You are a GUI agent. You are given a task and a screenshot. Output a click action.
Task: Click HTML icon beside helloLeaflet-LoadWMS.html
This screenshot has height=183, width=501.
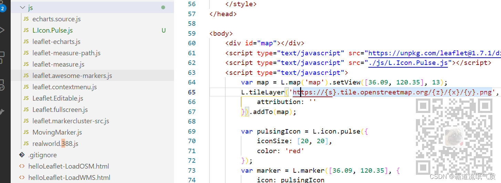tap(22, 178)
